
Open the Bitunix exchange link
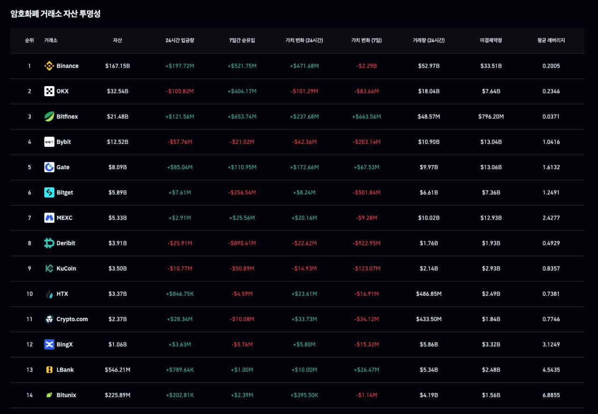[x=66, y=395]
